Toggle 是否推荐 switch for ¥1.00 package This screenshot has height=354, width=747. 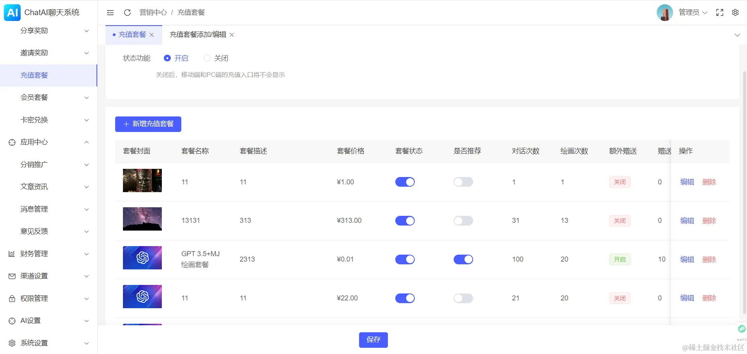tap(463, 182)
